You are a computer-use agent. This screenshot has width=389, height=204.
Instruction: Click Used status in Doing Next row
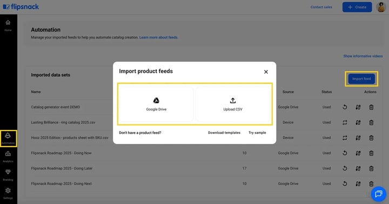pos(326,183)
